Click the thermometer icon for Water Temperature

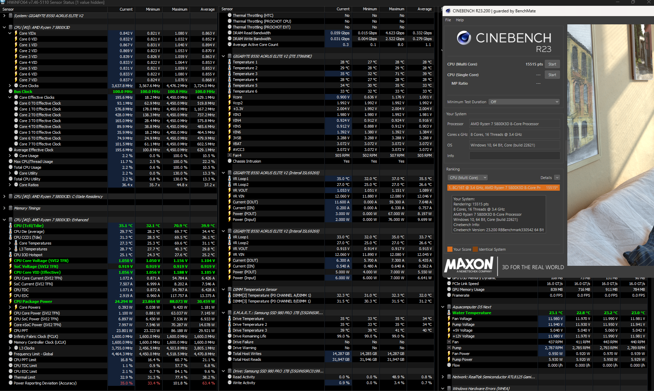[449, 313]
